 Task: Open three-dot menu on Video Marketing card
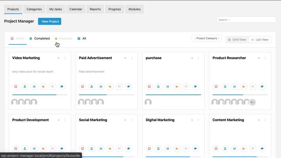click(65, 58)
